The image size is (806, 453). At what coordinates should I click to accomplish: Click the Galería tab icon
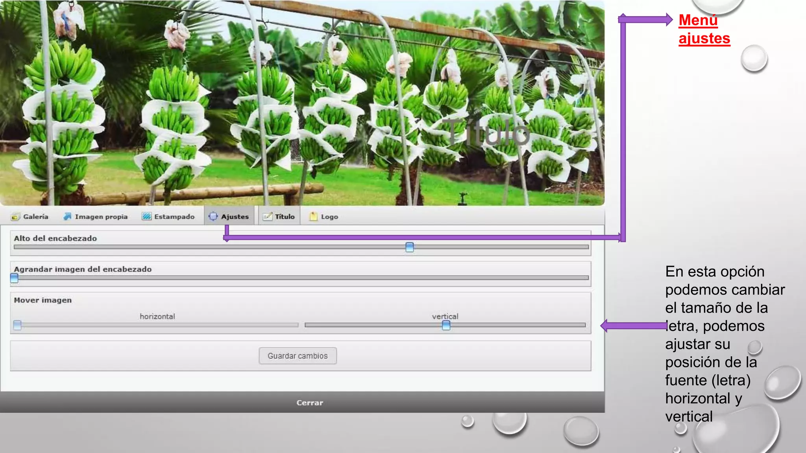pos(15,217)
